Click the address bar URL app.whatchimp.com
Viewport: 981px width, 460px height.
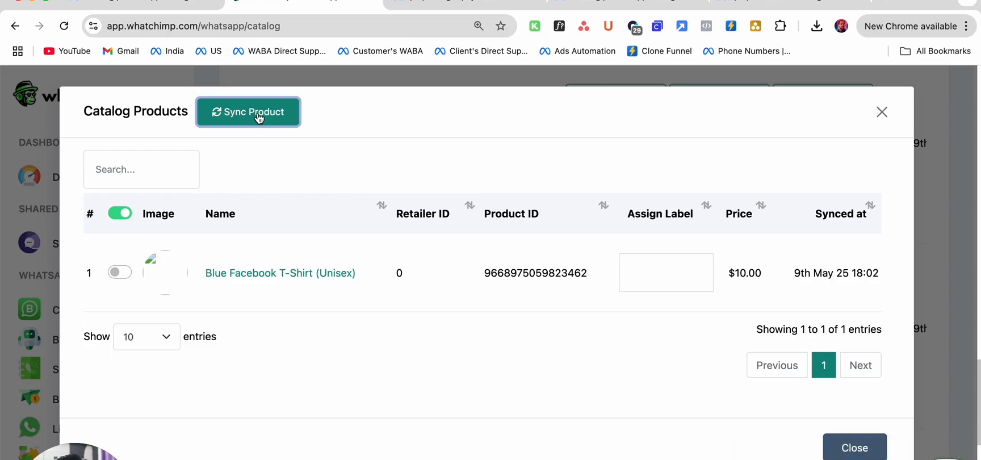(x=194, y=26)
